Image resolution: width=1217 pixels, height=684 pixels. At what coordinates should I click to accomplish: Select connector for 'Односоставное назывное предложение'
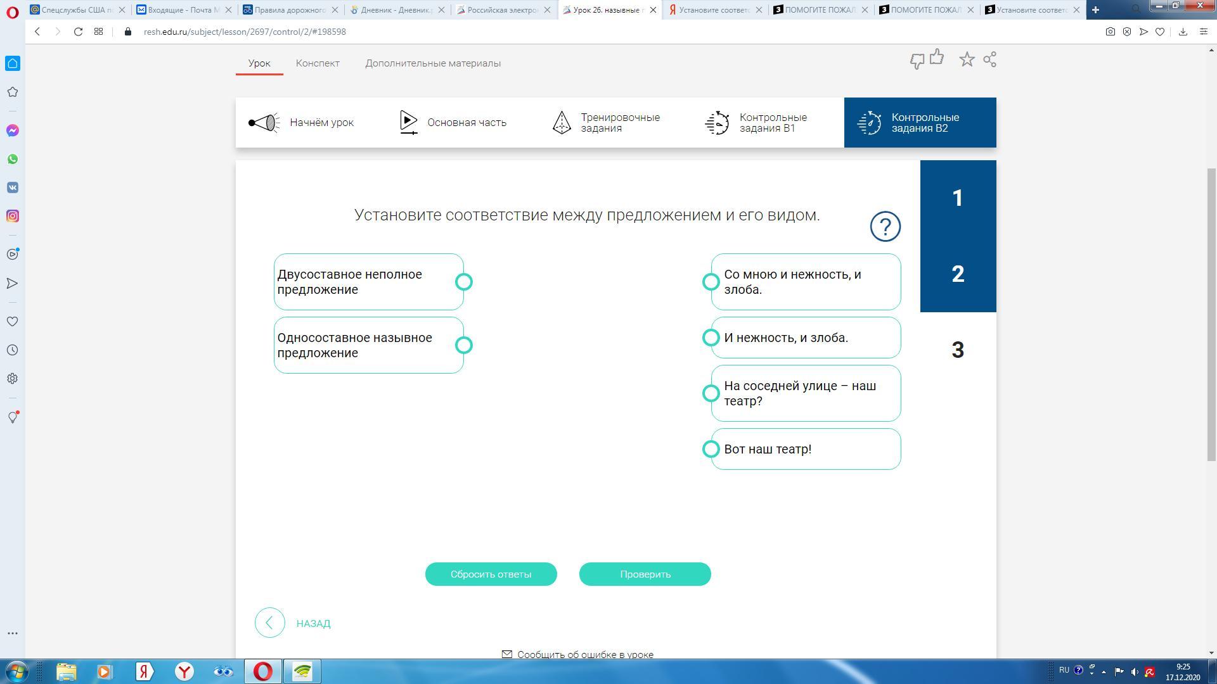[464, 345]
